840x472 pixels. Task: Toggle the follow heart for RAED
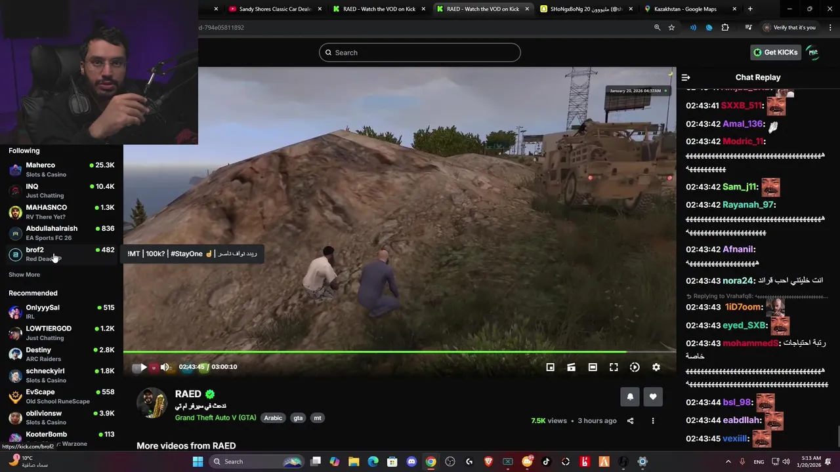pyautogui.click(x=653, y=397)
